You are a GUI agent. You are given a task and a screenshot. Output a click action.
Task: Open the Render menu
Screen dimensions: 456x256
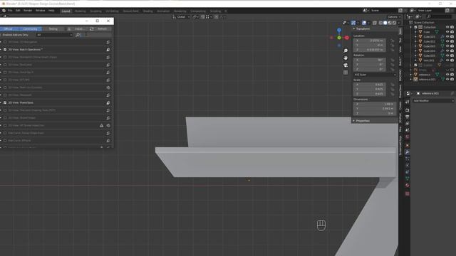[28, 11]
